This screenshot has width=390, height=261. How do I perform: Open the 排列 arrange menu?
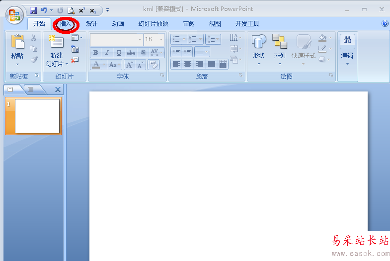pyautogui.click(x=280, y=49)
